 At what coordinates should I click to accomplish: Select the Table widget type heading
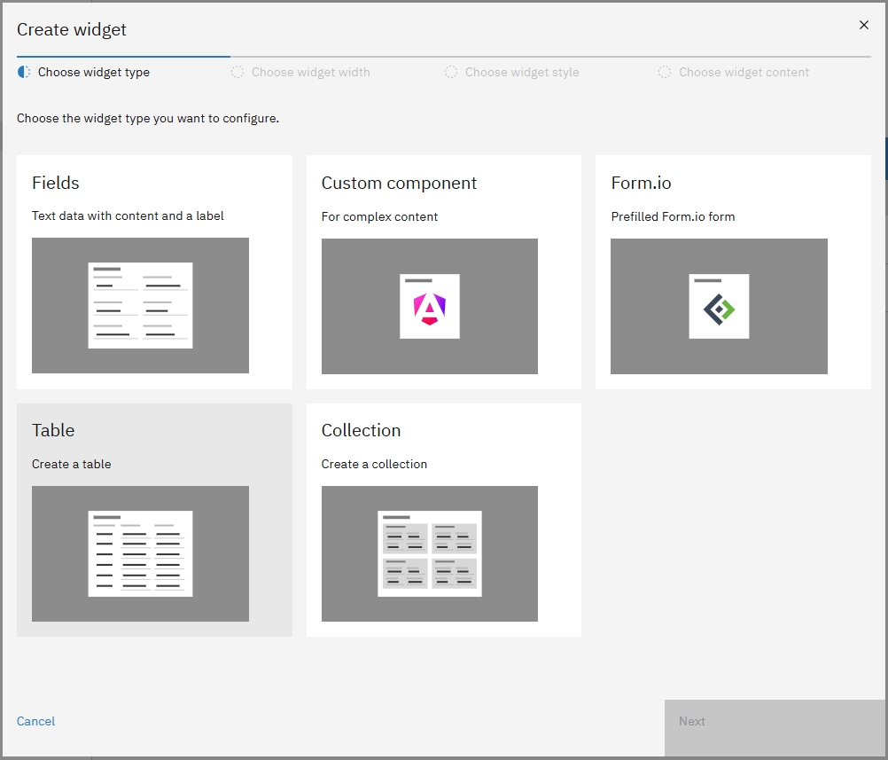click(x=53, y=431)
